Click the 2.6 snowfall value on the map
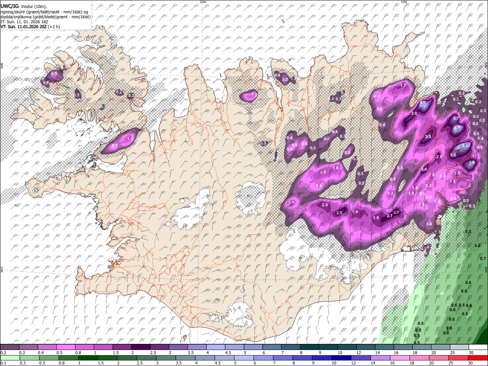This screenshot has width=488, height=366. 439,157
